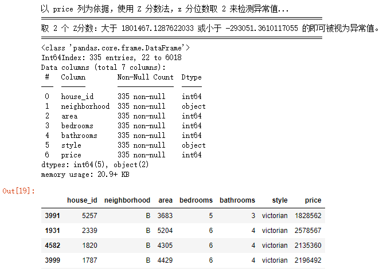379x269 pixels.
Task: Select the neighborhood column header
Action: point(127,200)
